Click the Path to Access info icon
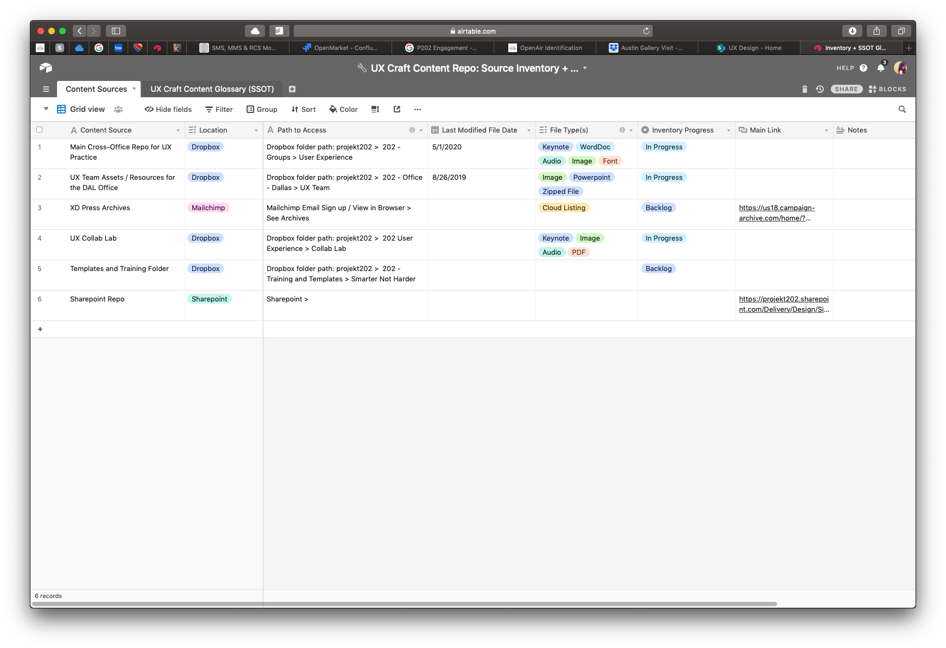946x648 pixels. (412, 130)
